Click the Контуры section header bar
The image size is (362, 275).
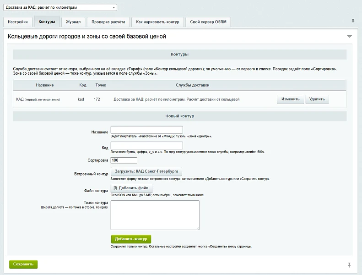pos(179,55)
